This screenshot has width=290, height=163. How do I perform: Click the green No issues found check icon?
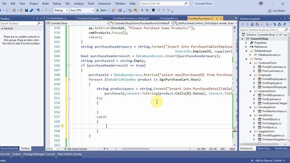[65, 149]
